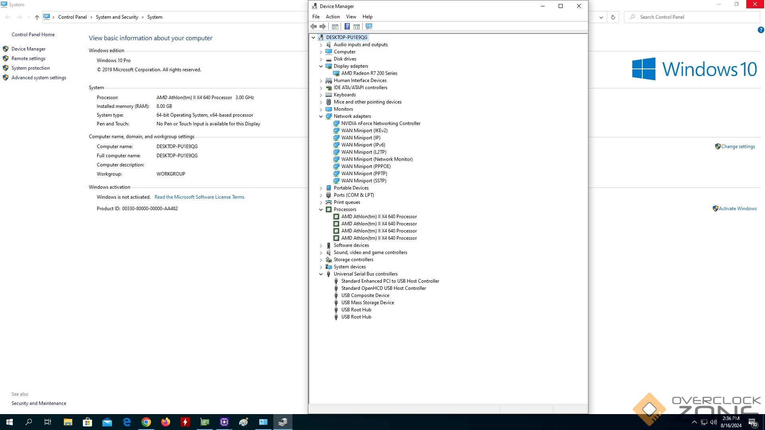Click the refresh icon beside the address bar
This screenshot has height=430, width=765.
pyautogui.click(x=613, y=17)
